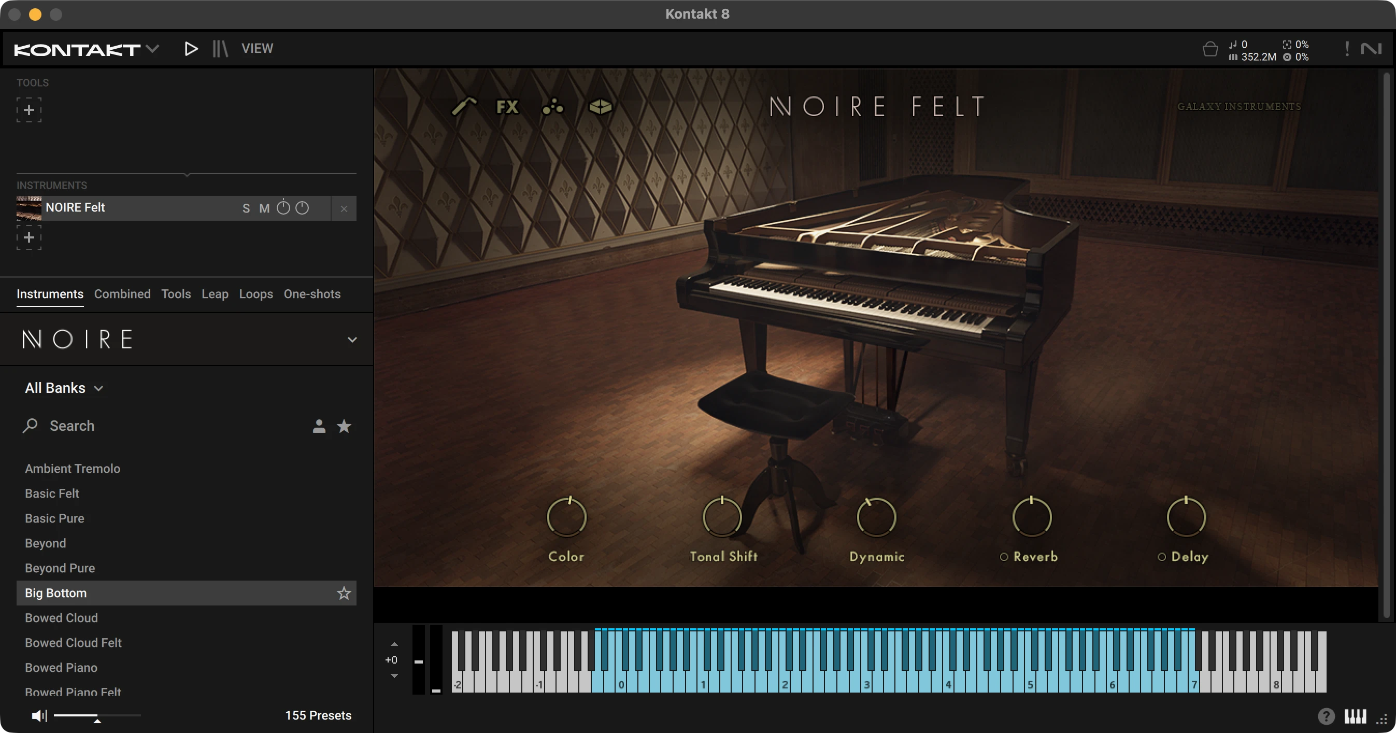Viewport: 1396px width, 733px height.
Task: Click the stereo image icon next to Particles
Action: [599, 107]
